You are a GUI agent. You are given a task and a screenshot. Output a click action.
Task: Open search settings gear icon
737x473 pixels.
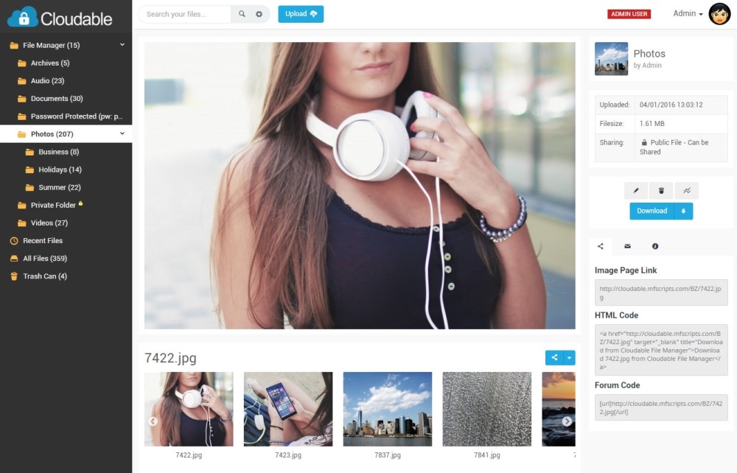point(259,14)
